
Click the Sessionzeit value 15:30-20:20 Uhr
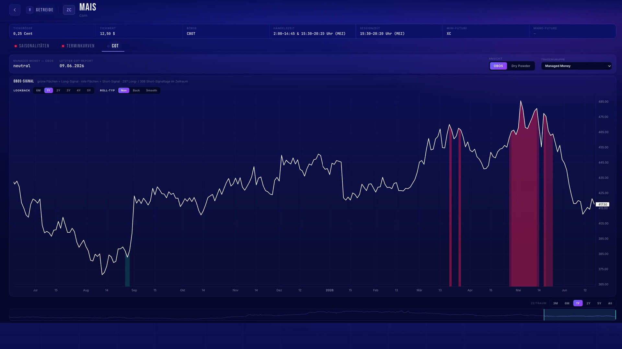point(382,34)
